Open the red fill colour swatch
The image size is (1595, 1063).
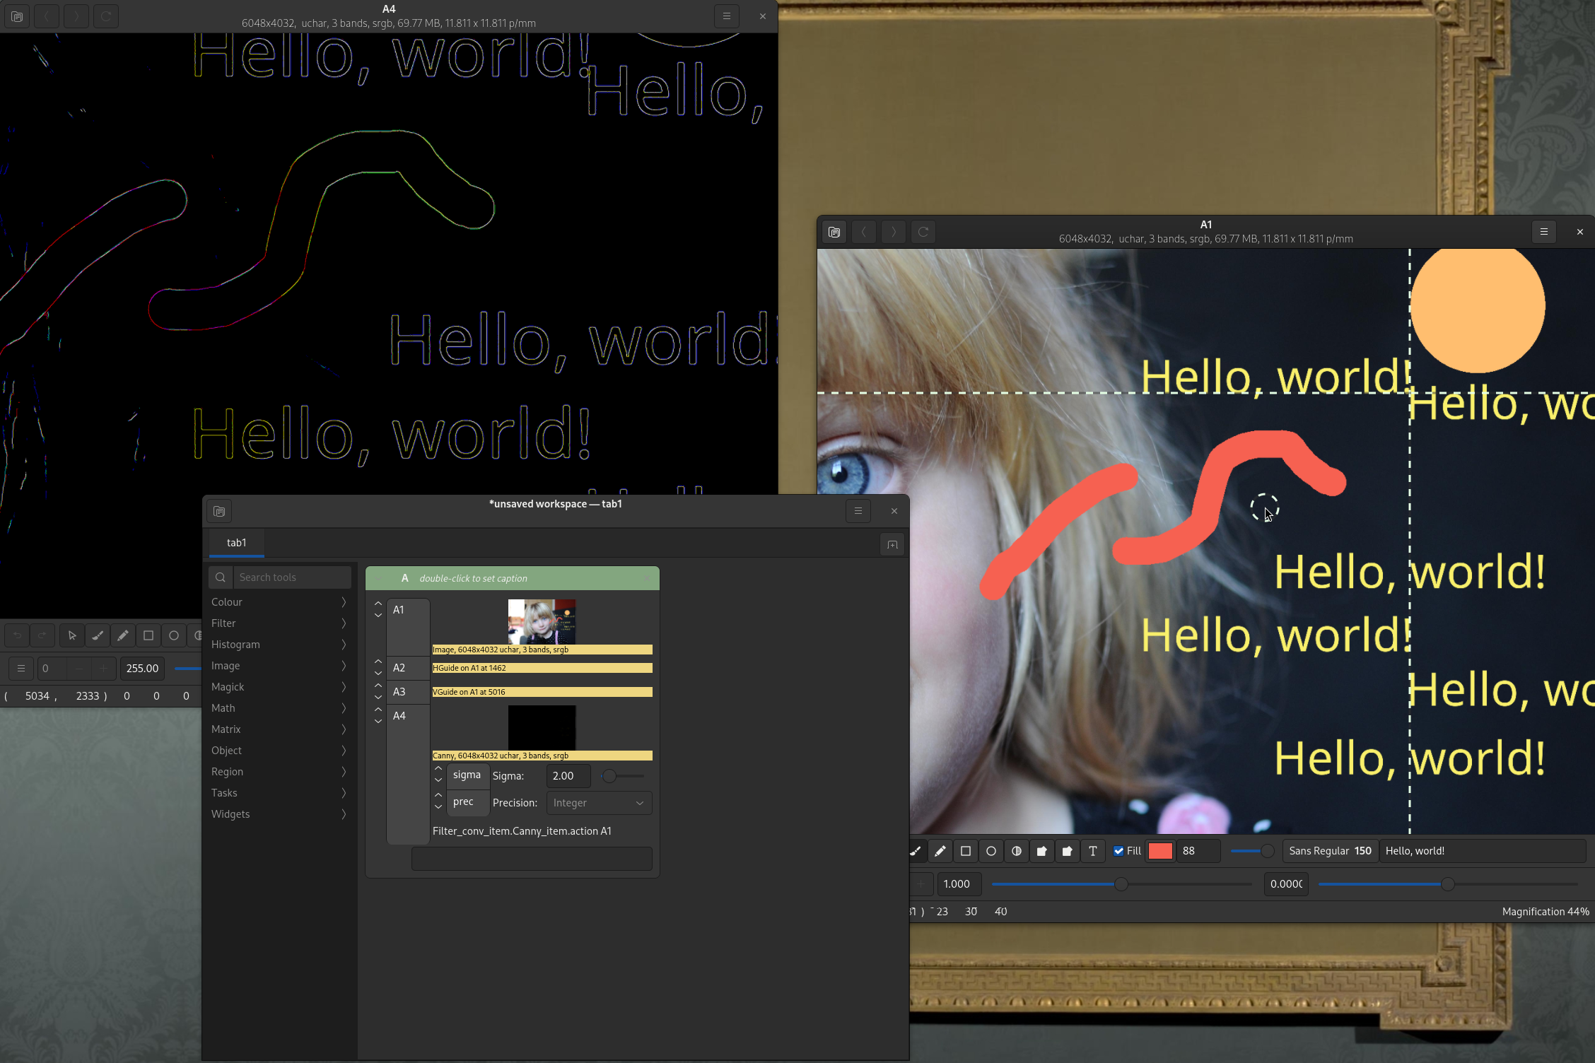click(1160, 851)
